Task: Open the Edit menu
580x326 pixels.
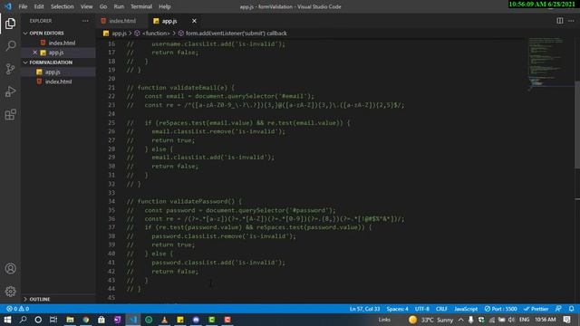Action: coord(39,6)
